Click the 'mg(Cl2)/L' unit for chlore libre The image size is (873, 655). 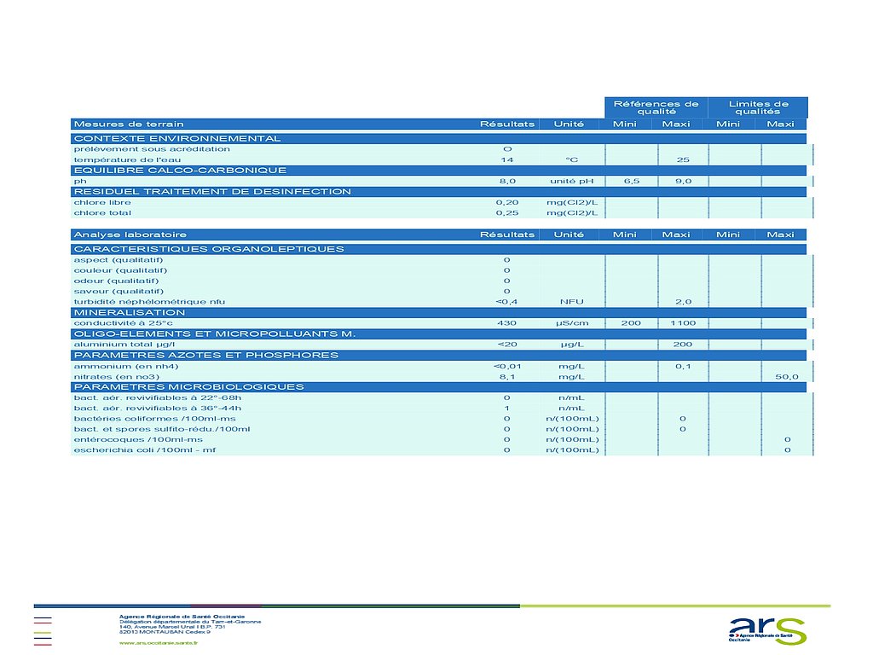[572, 202]
